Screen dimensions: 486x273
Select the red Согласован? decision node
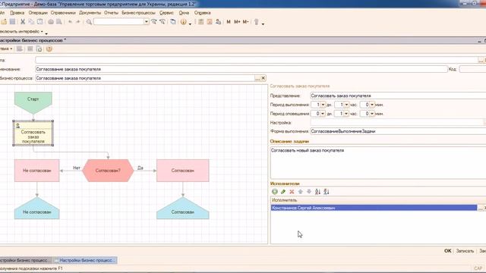point(108,171)
